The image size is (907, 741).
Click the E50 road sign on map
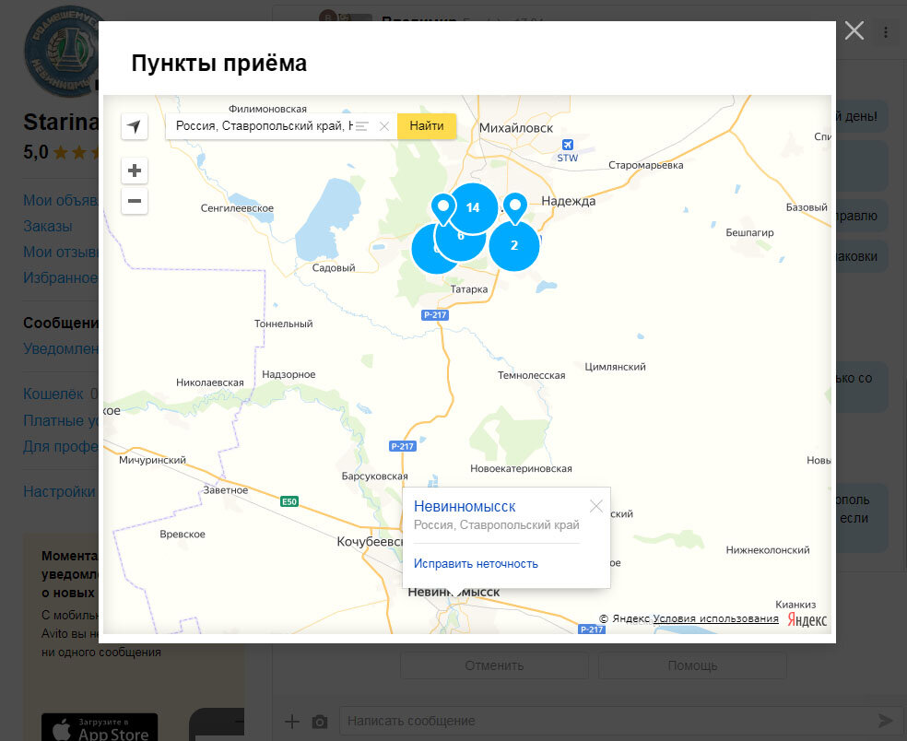point(289,501)
